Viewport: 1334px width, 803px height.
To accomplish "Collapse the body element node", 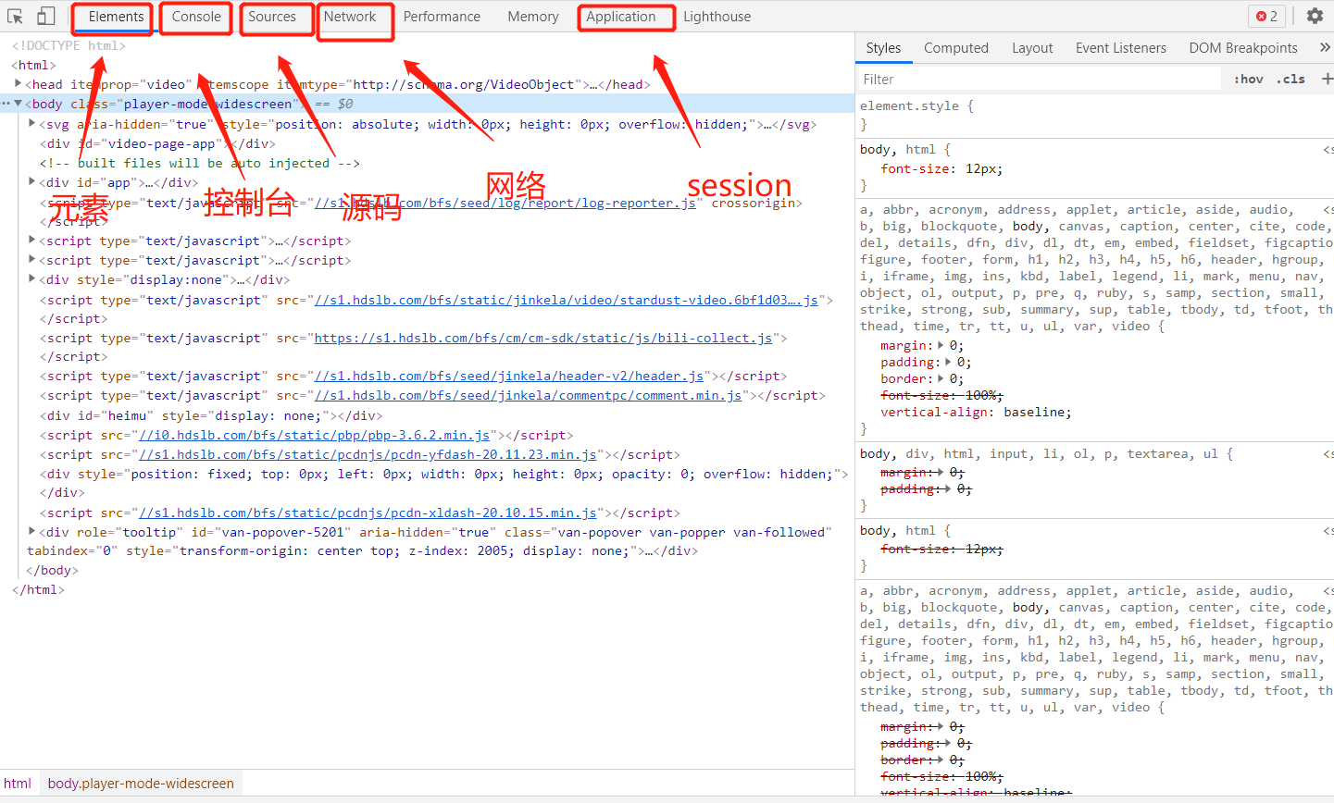I will (18, 104).
